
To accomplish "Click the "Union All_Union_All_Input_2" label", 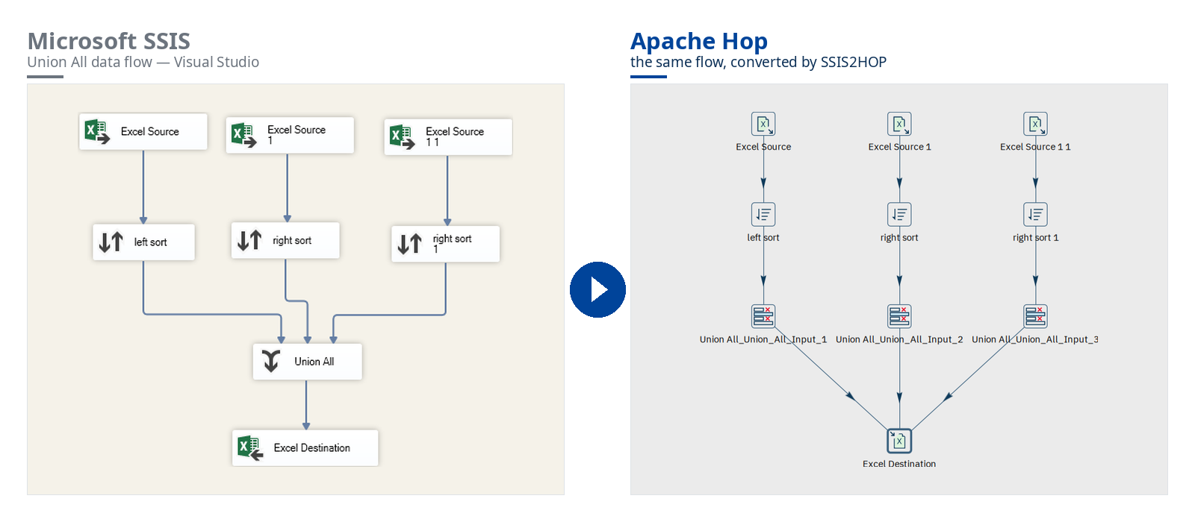I will [x=899, y=339].
